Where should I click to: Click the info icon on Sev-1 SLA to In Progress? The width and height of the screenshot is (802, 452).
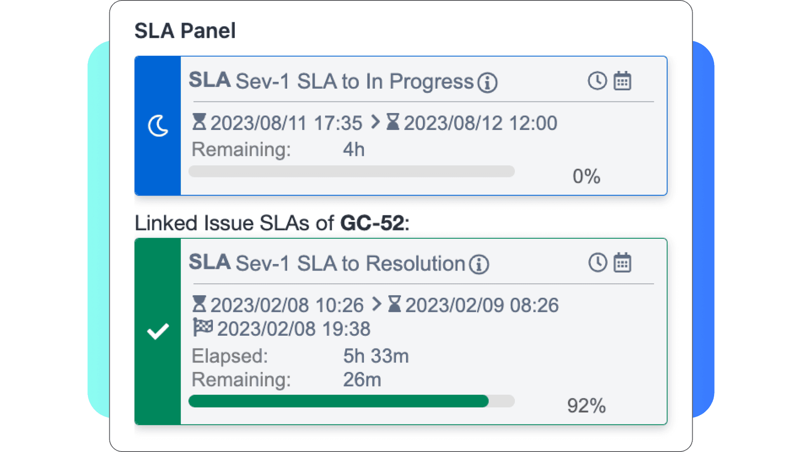tap(488, 81)
